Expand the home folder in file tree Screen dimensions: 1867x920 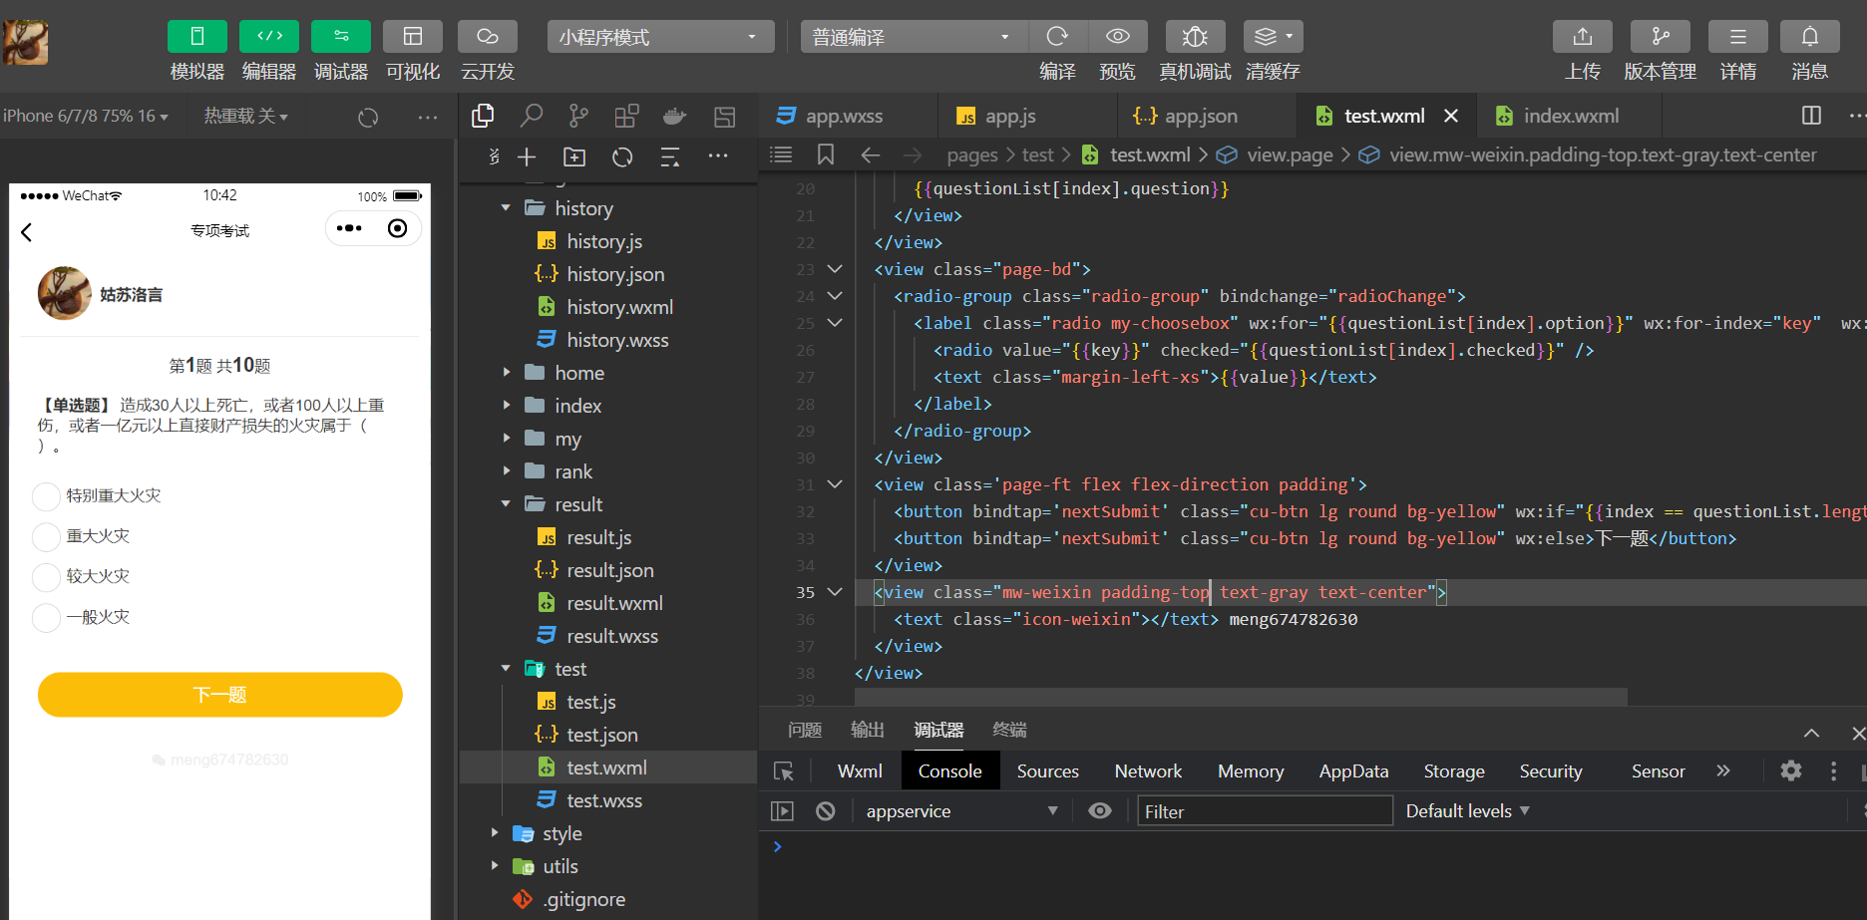[x=578, y=373]
